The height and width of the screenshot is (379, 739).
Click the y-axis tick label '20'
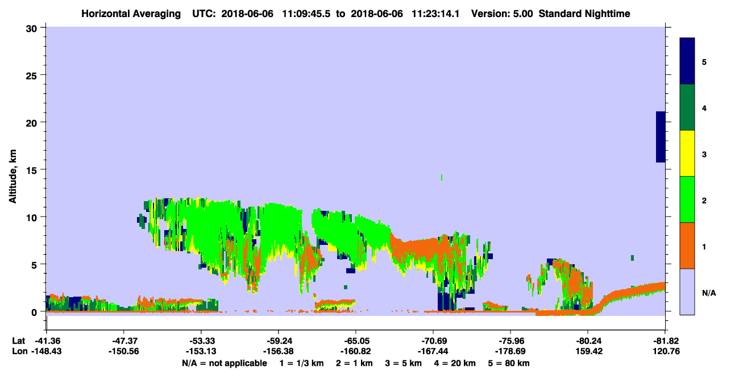[x=32, y=122]
